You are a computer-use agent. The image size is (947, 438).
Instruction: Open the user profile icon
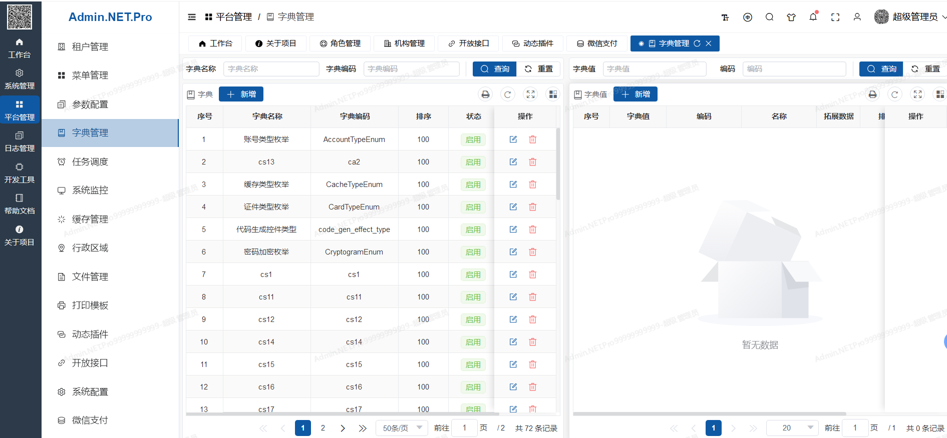click(857, 17)
